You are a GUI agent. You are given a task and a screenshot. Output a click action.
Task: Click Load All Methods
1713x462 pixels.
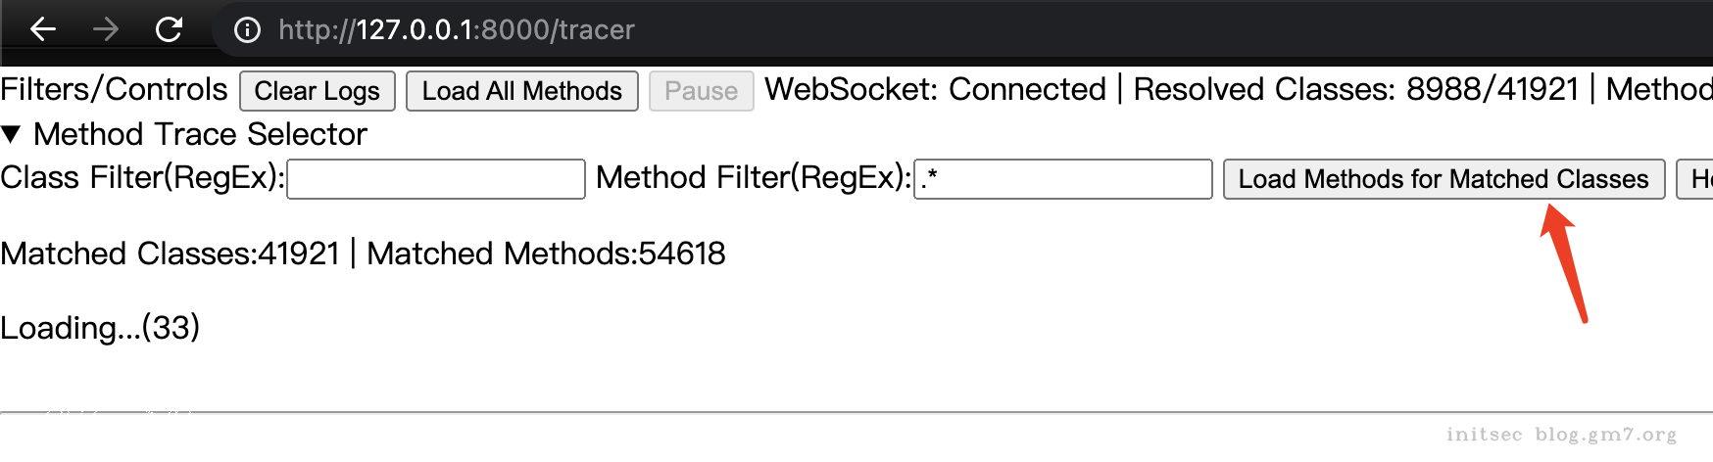[x=521, y=91]
